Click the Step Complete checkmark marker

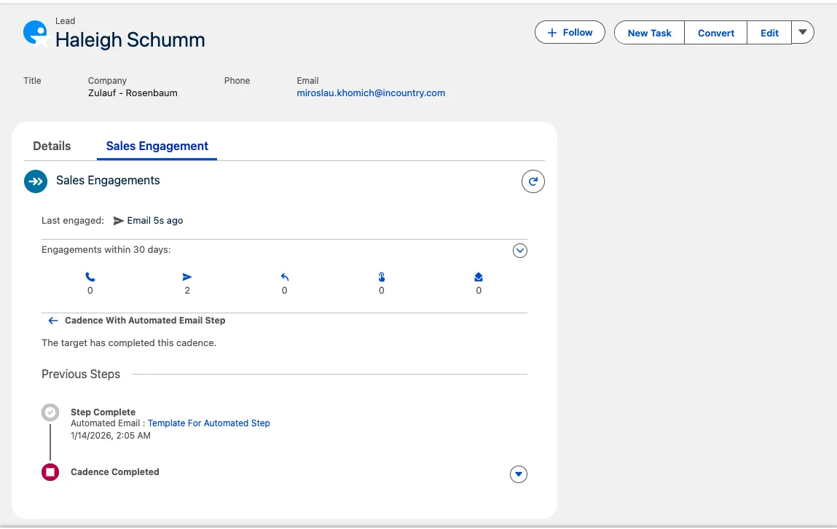(x=50, y=412)
